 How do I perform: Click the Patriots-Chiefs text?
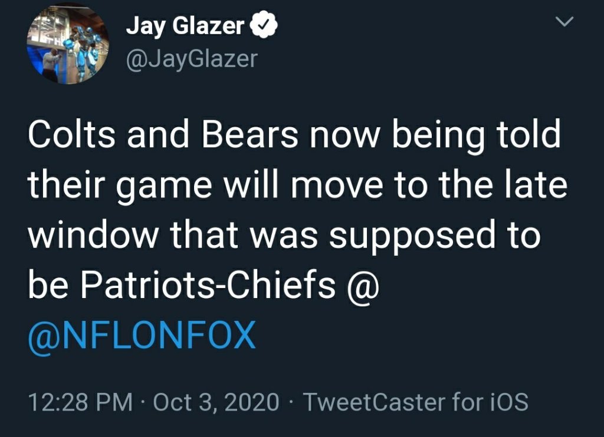tap(208, 286)
